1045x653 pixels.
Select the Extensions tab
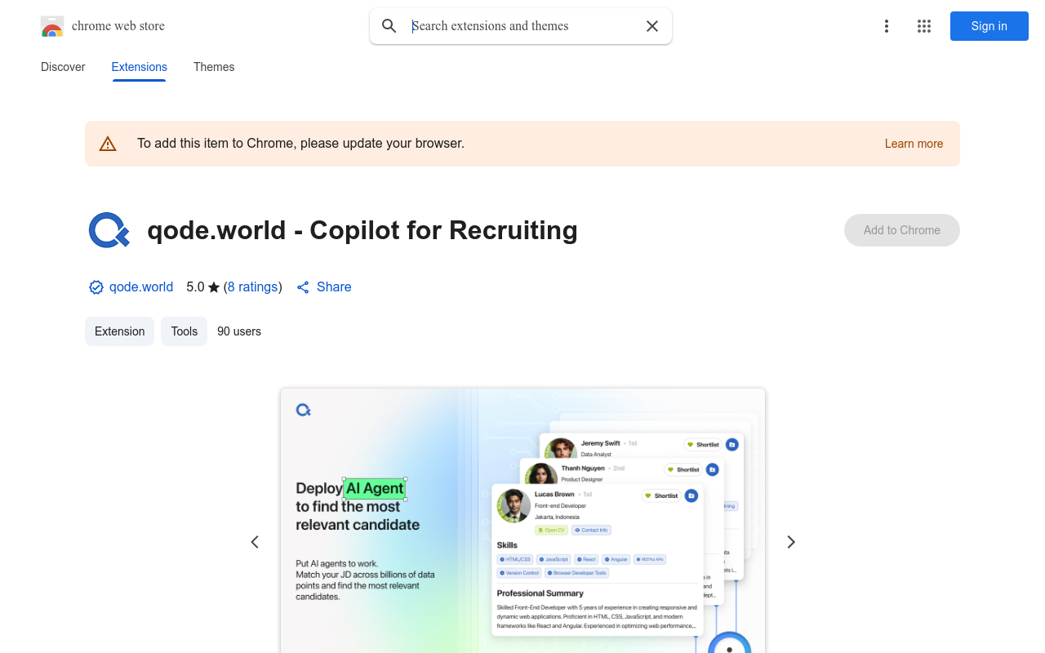click(x=140, y=67)
